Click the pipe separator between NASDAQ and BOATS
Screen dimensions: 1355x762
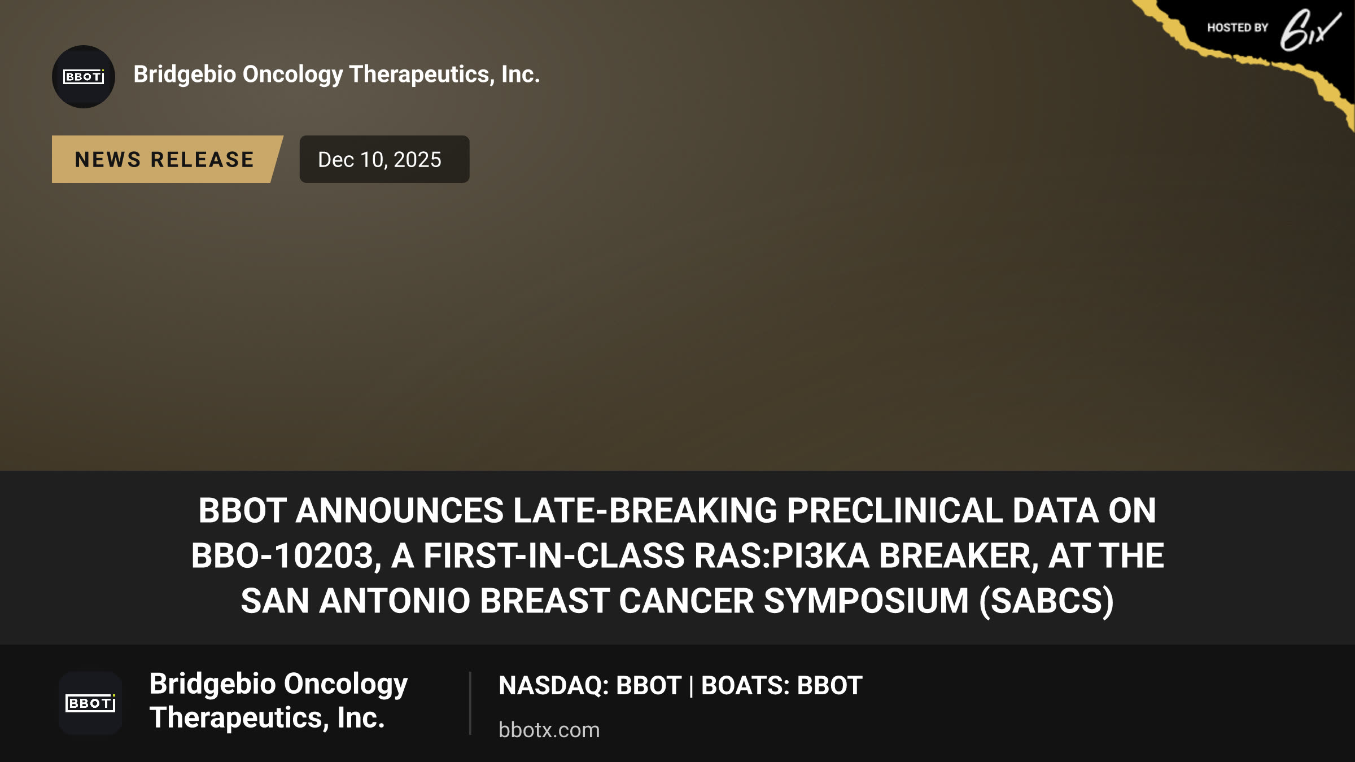coord(692,686)
